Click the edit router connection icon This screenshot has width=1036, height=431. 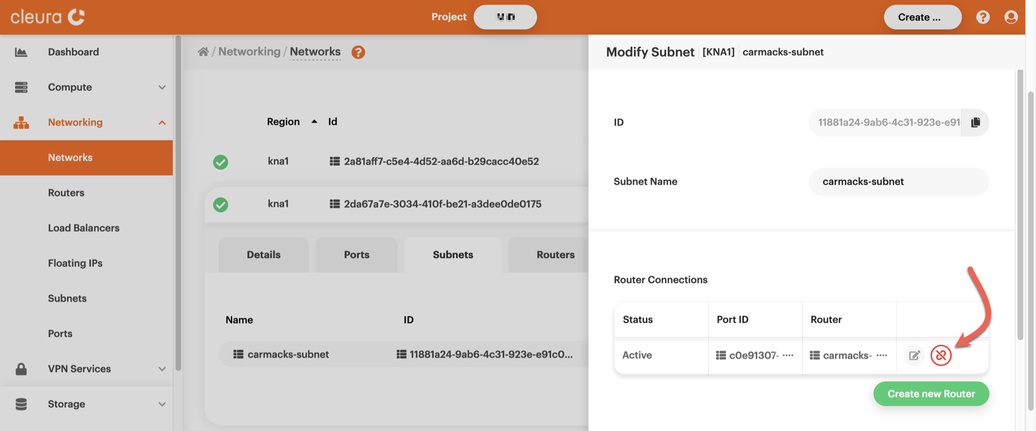[914, 355]
